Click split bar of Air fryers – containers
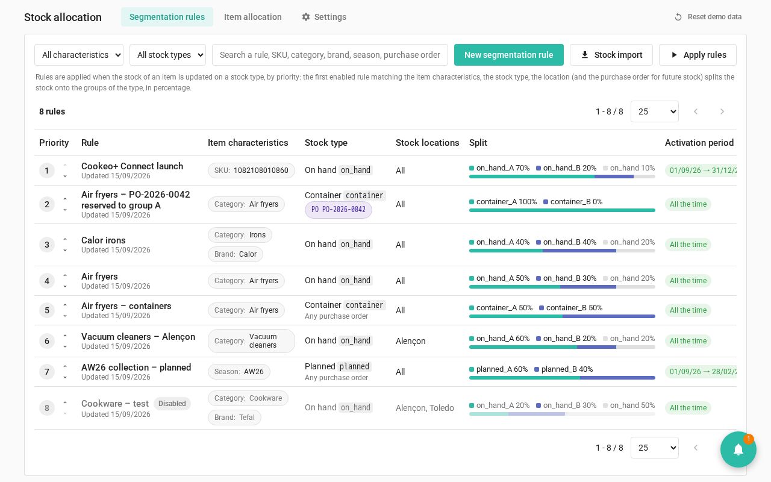This screenshot has height=482, width=771. [562, 316]
